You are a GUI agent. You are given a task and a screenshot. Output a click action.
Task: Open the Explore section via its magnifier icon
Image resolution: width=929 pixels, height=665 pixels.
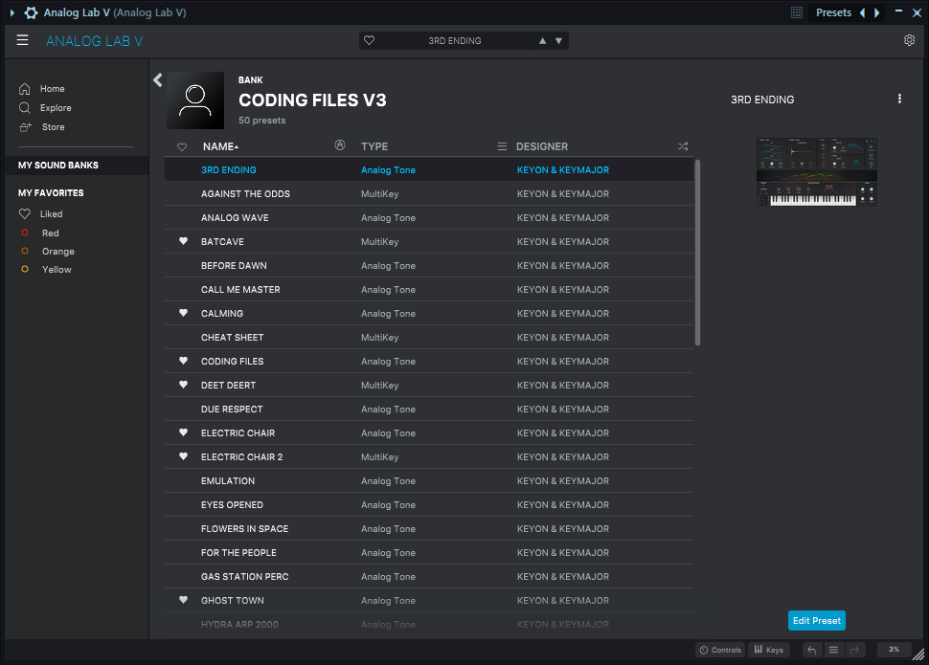[26, 107]
